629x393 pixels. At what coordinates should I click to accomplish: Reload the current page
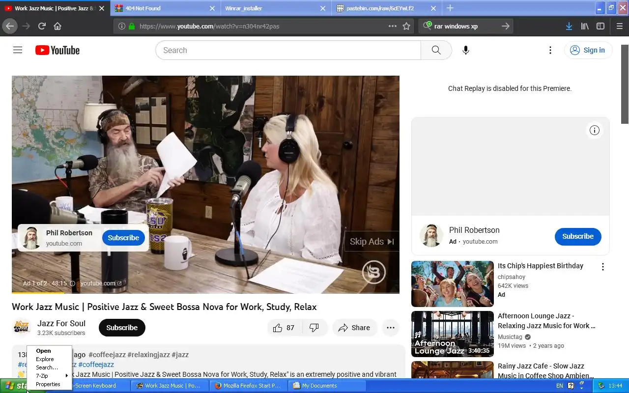pyautogui.click(x=42, y=26)
